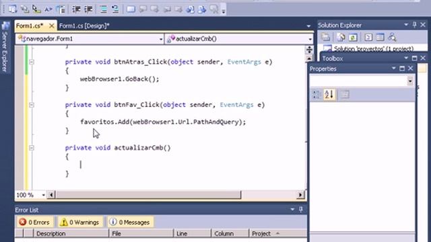Collapse actualizarCmb method outline
This screenshot has height=242, width=431.
point(32,148)
